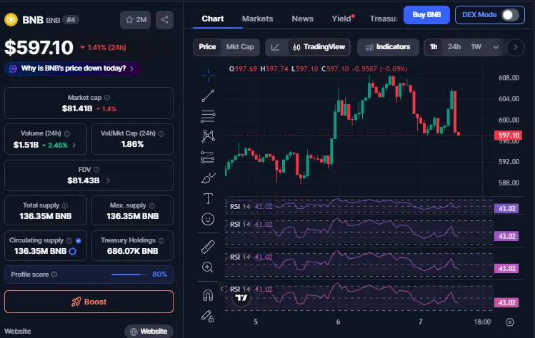This screenshot has height=338, width=535.
Task: Toggle DEX Mode switch
Action: pyautogui.click(x=510, y=15)
